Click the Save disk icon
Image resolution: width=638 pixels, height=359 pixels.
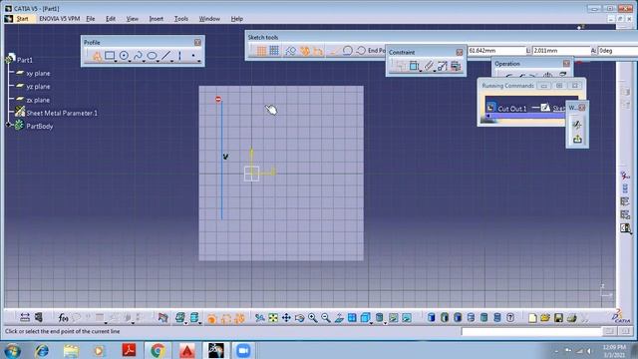tap(558, 318)
